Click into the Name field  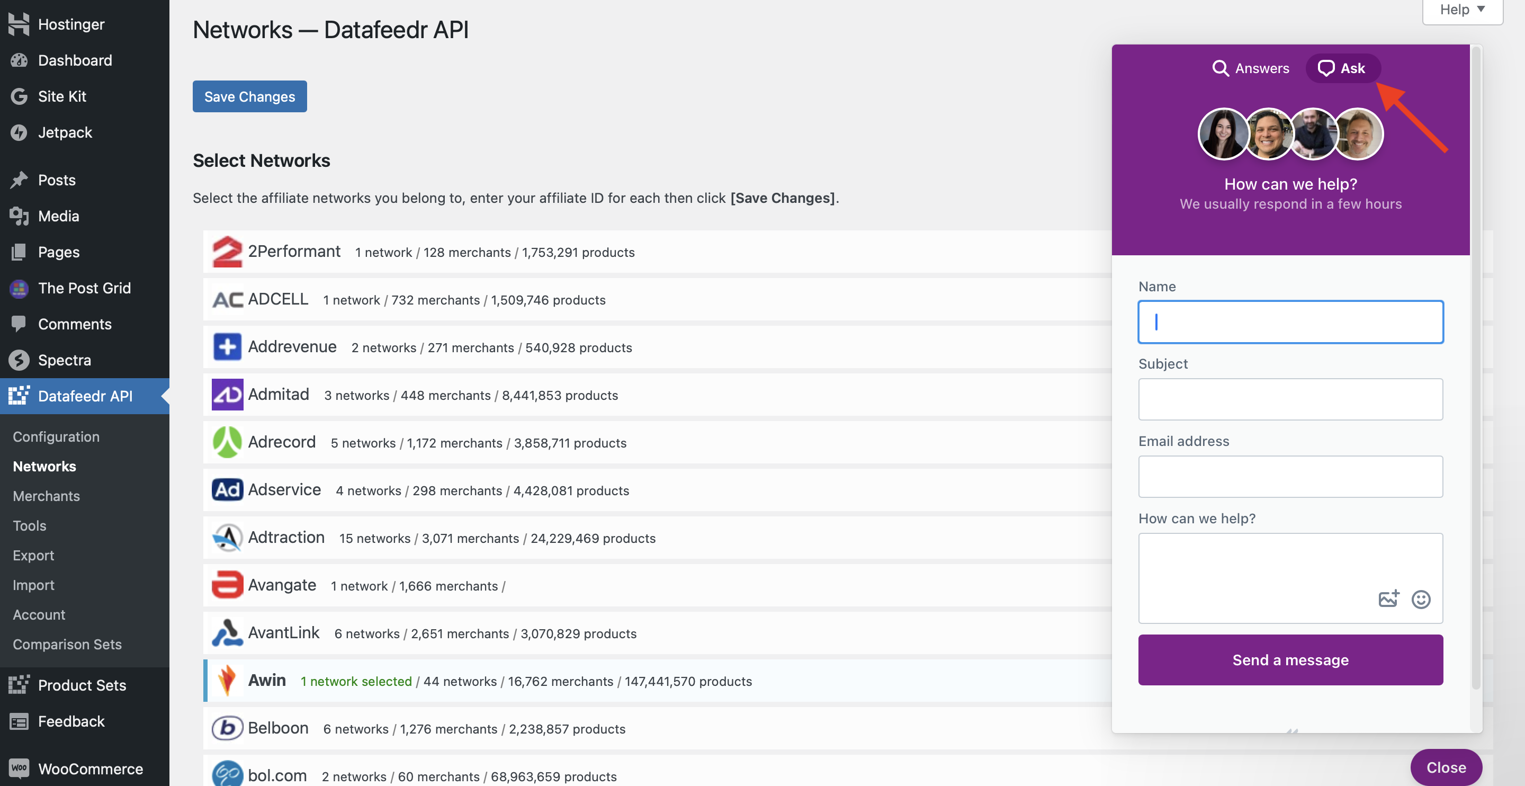pyautogui.click(x=1290, y=321)
